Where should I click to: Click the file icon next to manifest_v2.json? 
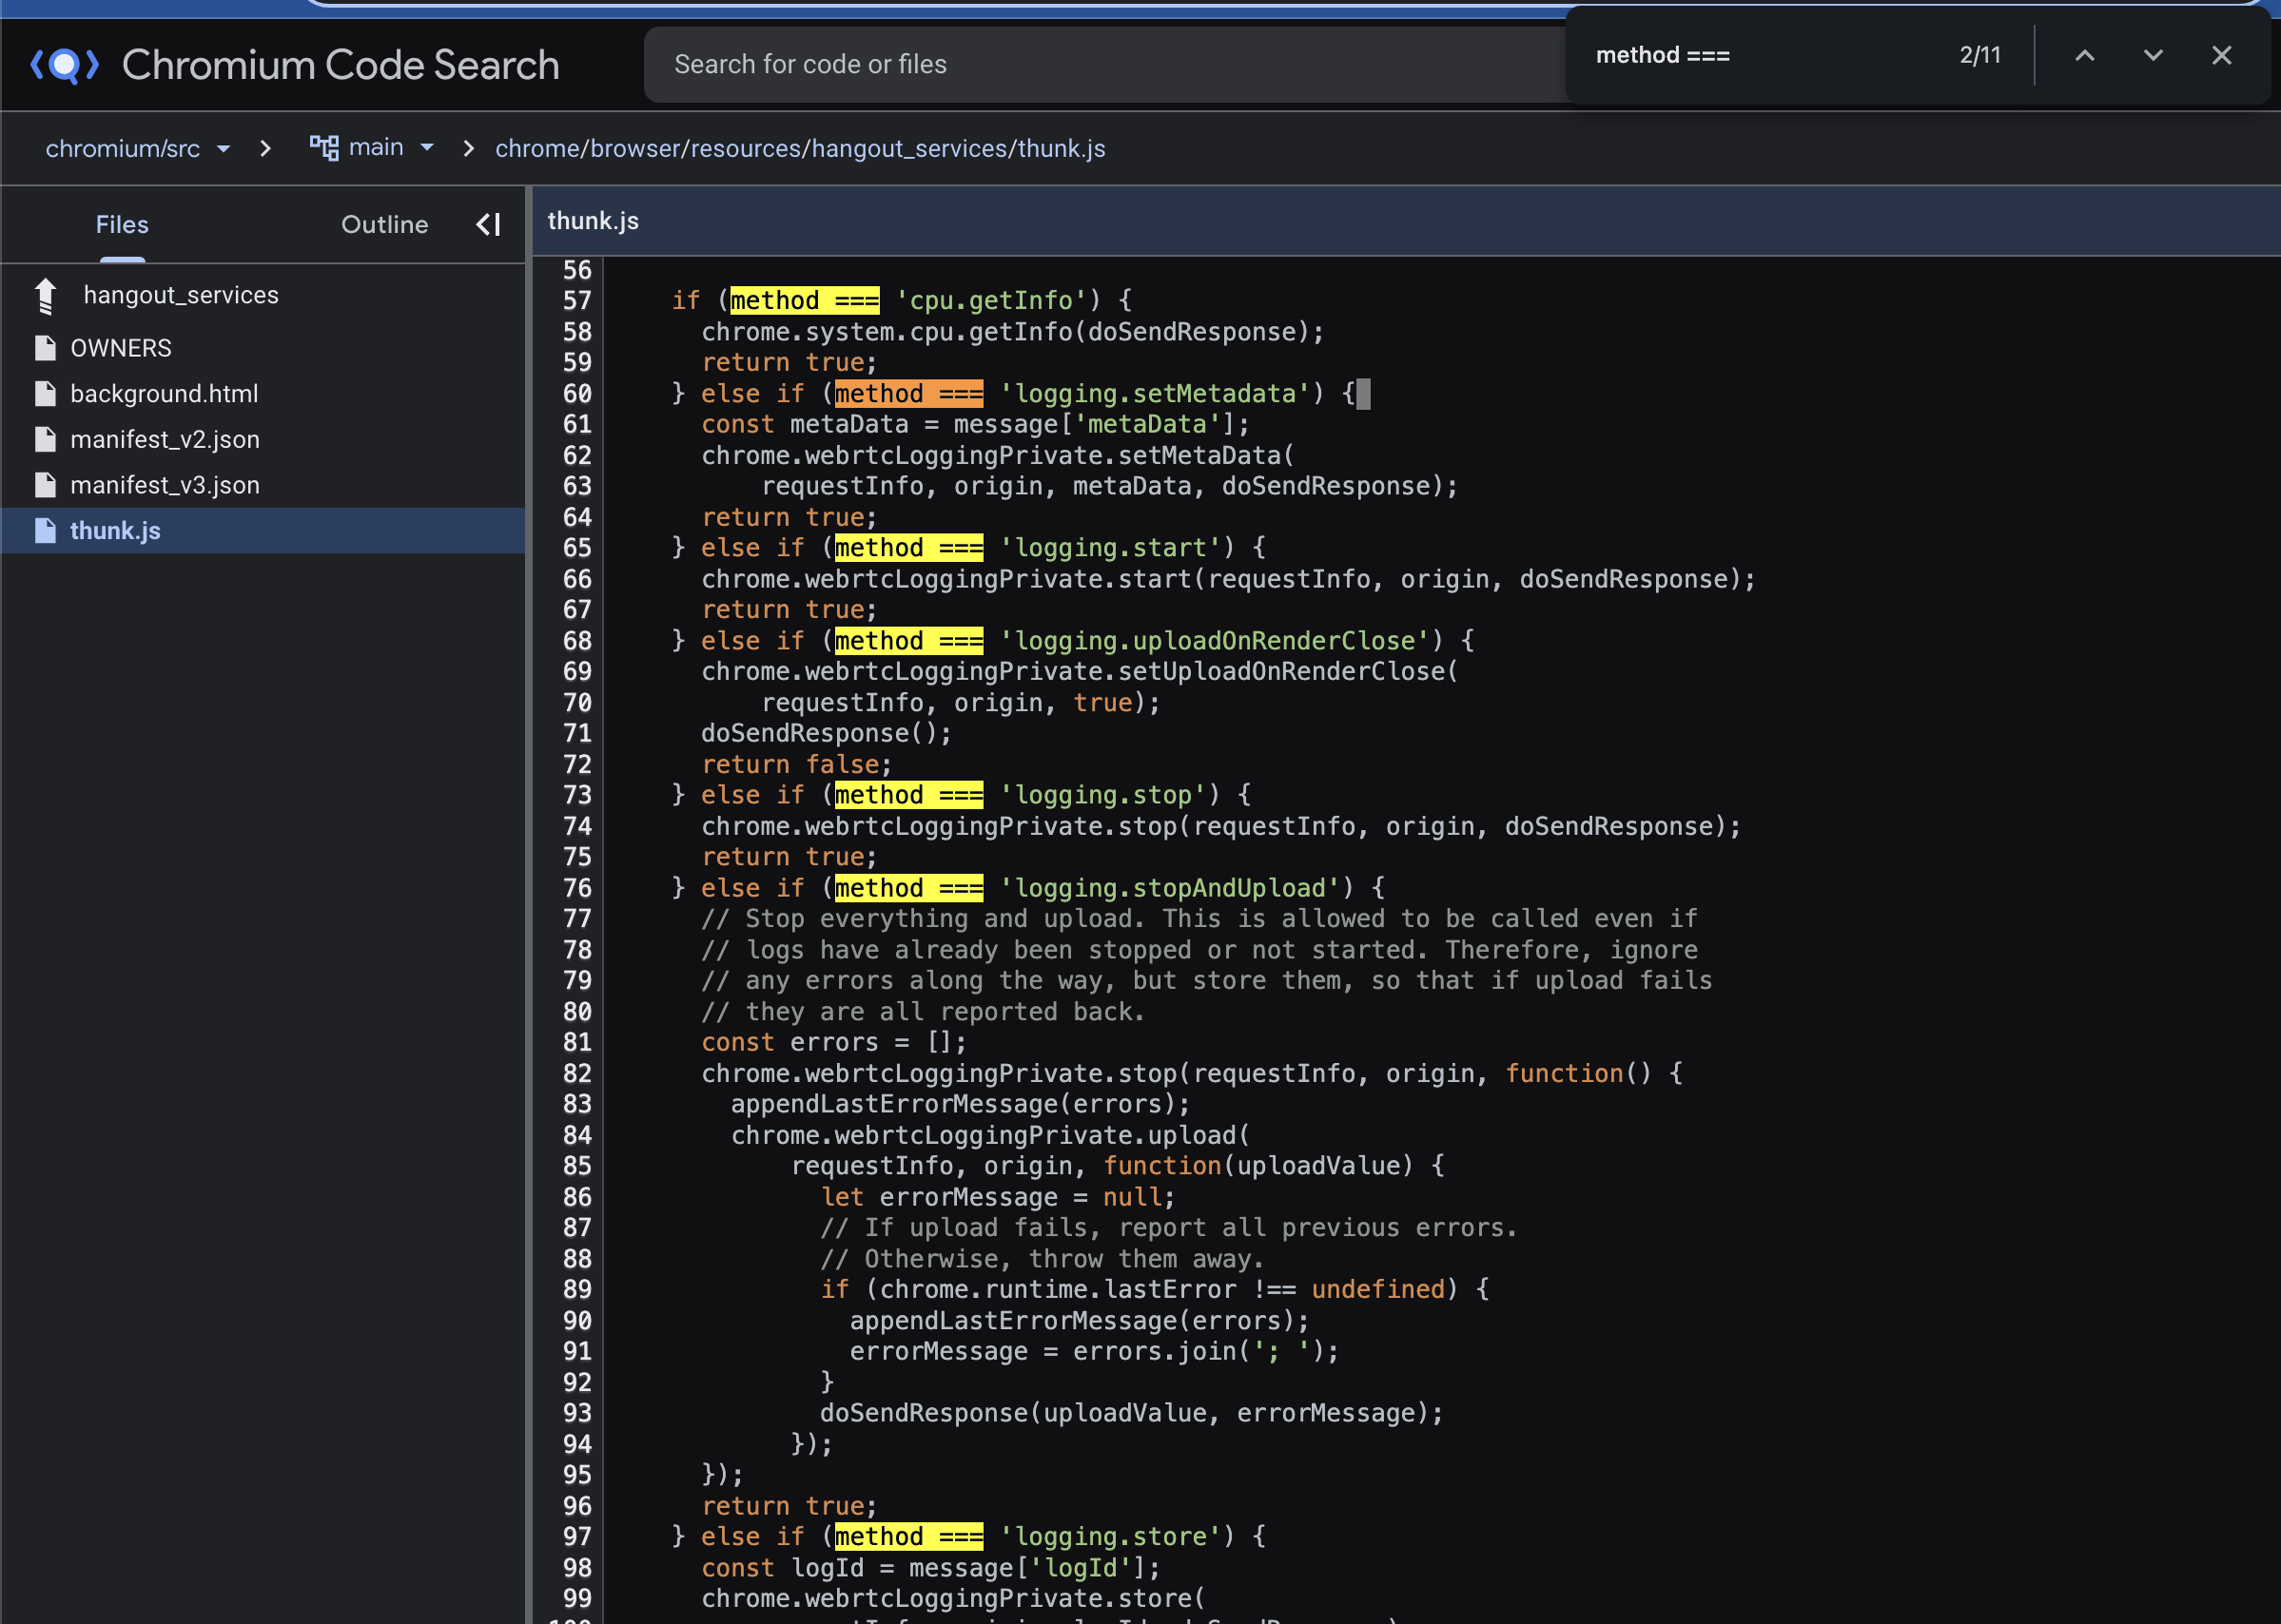point(45,440)
